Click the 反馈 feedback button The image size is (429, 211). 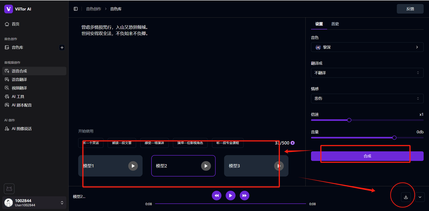(x=410, y=9)
